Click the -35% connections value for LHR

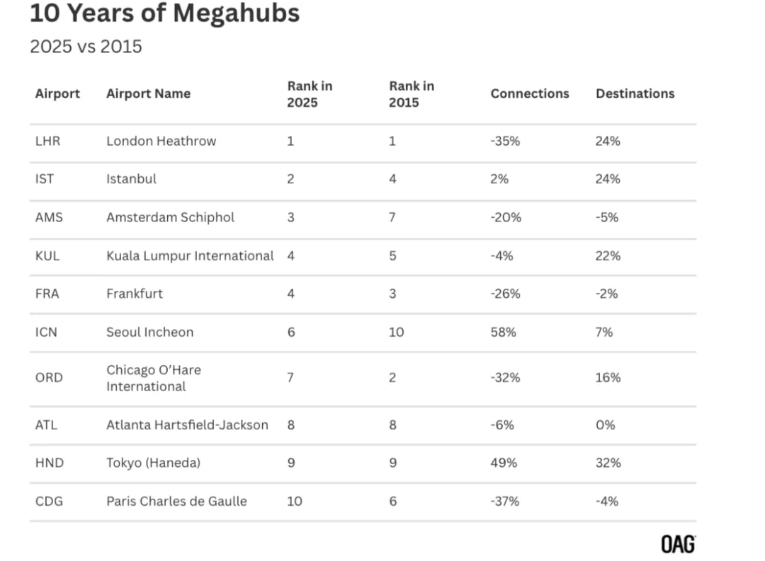click(x=505, y=141)
